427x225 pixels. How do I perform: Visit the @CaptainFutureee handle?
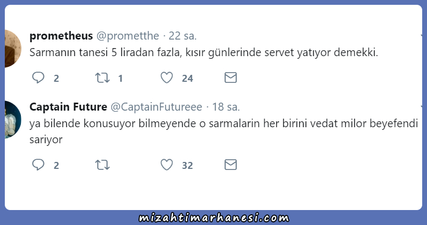(156, 107)
